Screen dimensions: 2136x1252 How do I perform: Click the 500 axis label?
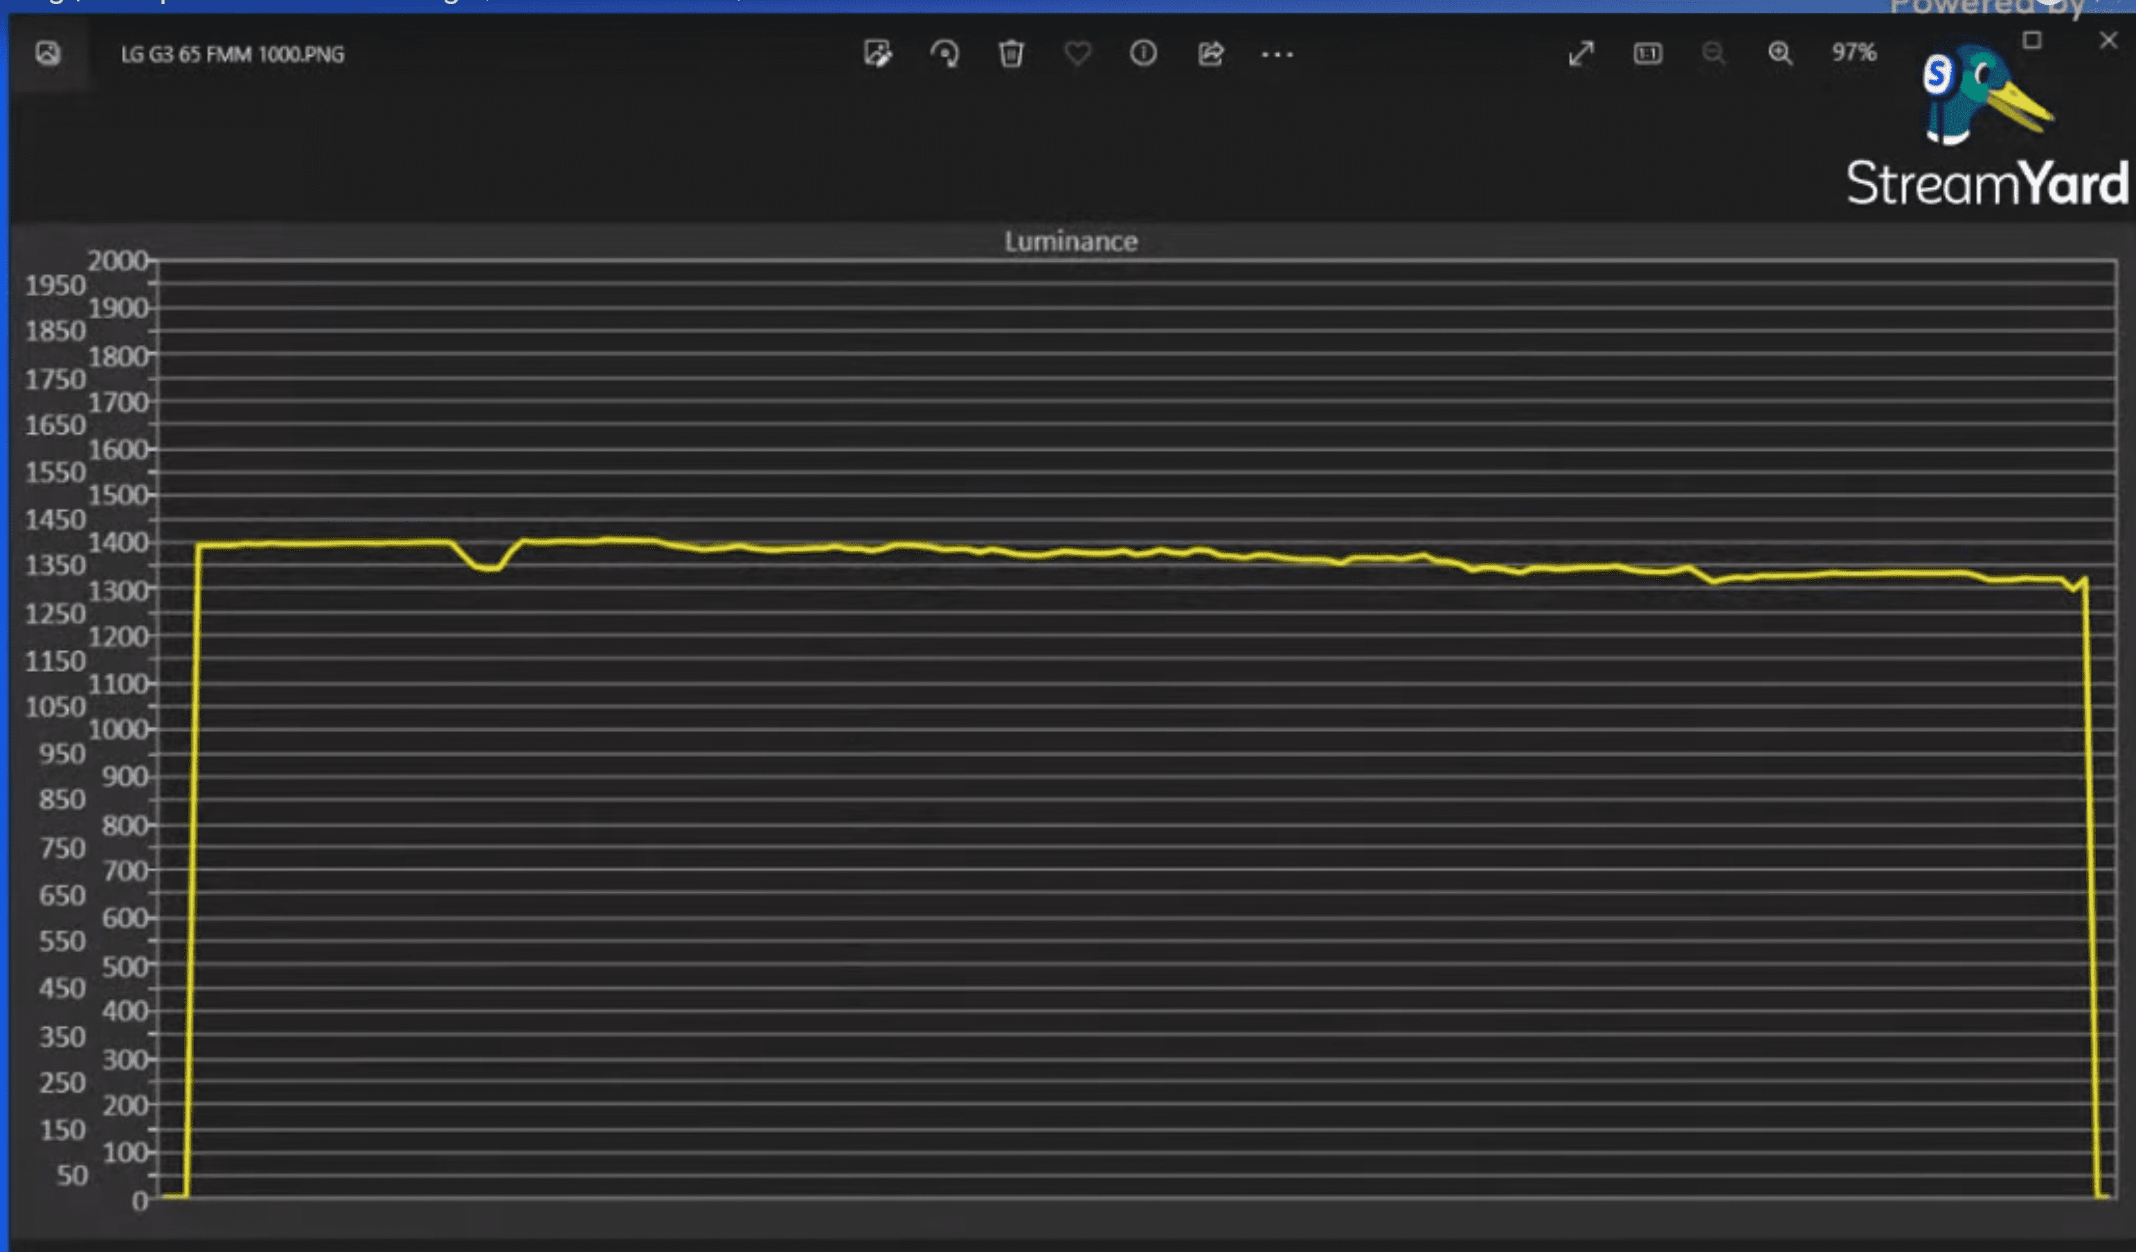[x=125, y=965]
